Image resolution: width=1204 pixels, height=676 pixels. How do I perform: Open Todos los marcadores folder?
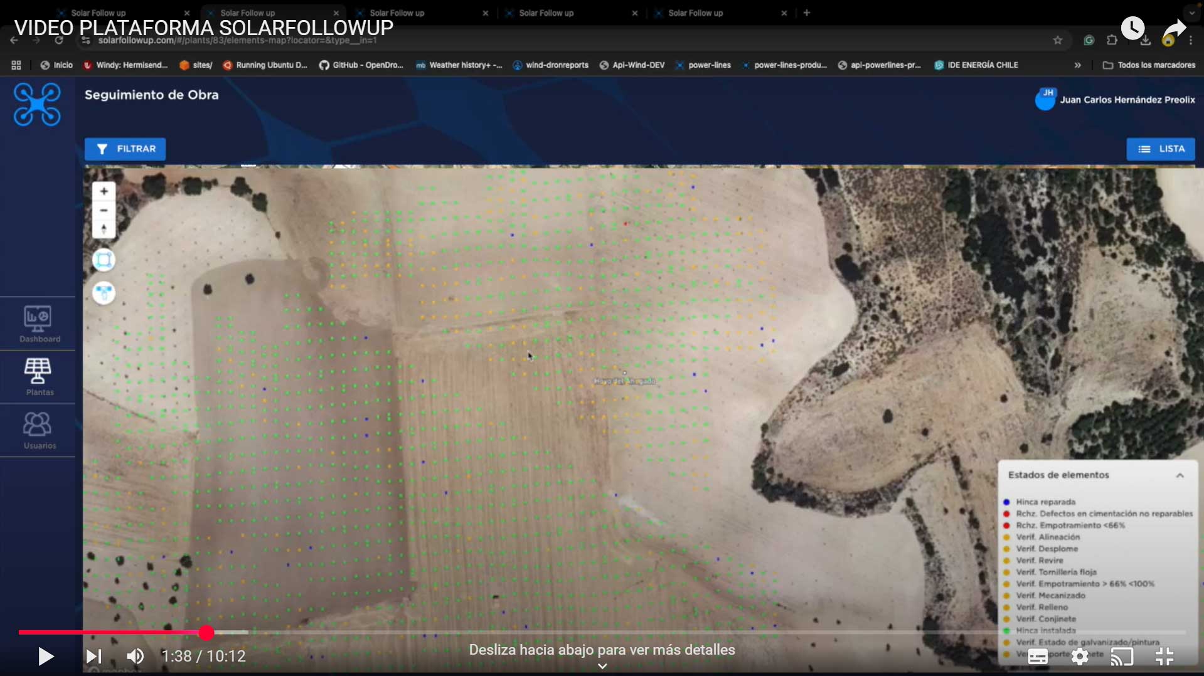1149,65
